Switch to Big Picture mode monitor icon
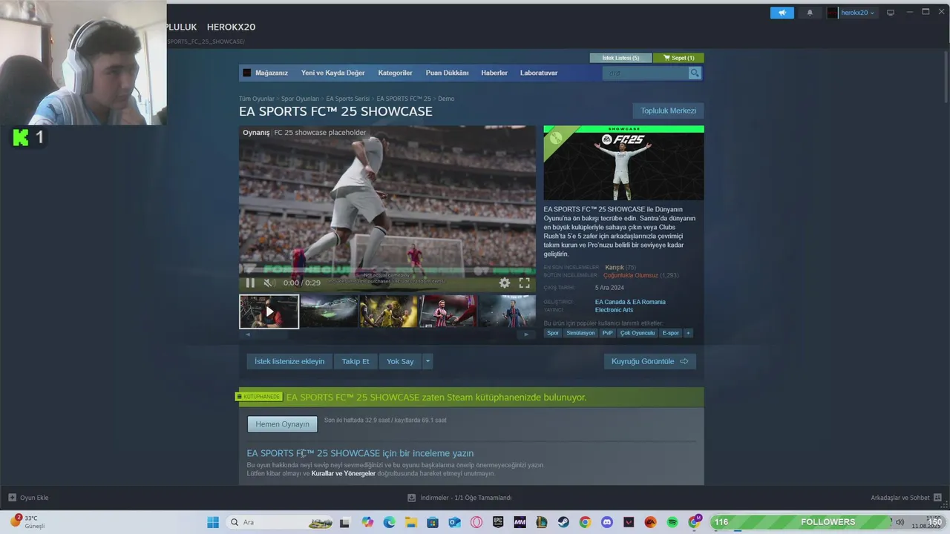The height and width of the screenshot is (534, 950). coord(891,13)
